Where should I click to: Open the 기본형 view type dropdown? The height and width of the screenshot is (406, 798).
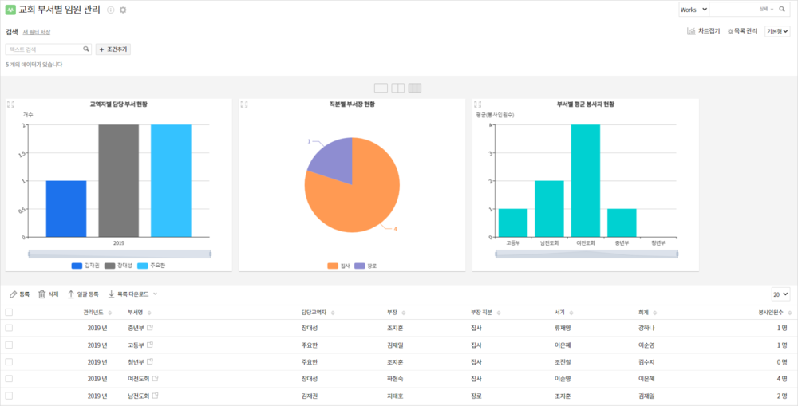tap(777, 31)
